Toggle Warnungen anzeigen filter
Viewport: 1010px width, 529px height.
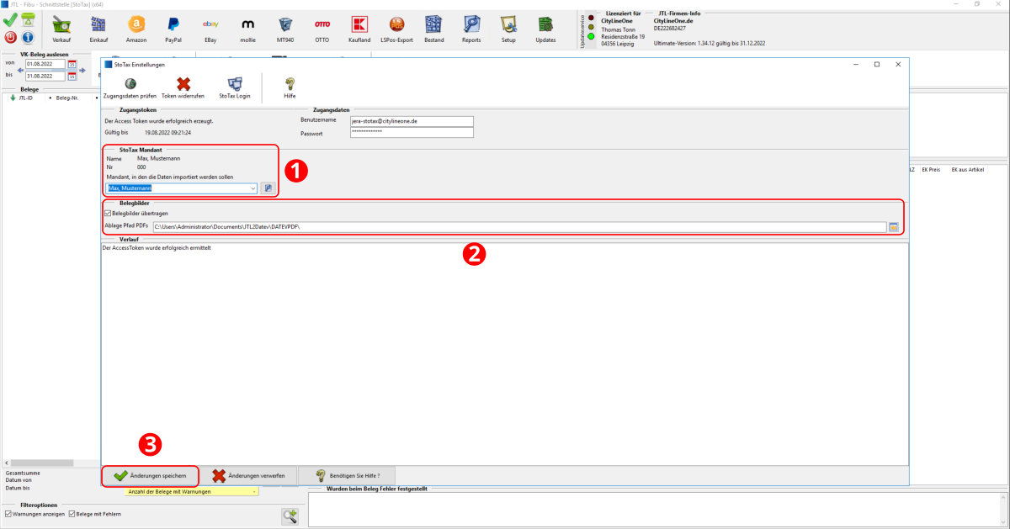point(8,514)
